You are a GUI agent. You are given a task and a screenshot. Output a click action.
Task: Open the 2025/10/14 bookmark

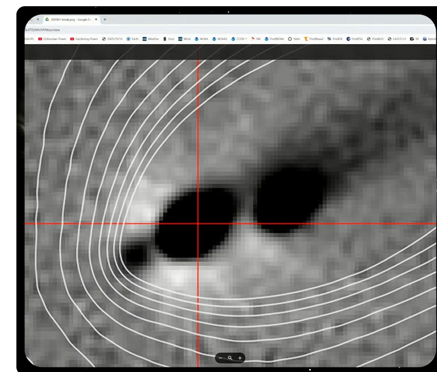112,39
